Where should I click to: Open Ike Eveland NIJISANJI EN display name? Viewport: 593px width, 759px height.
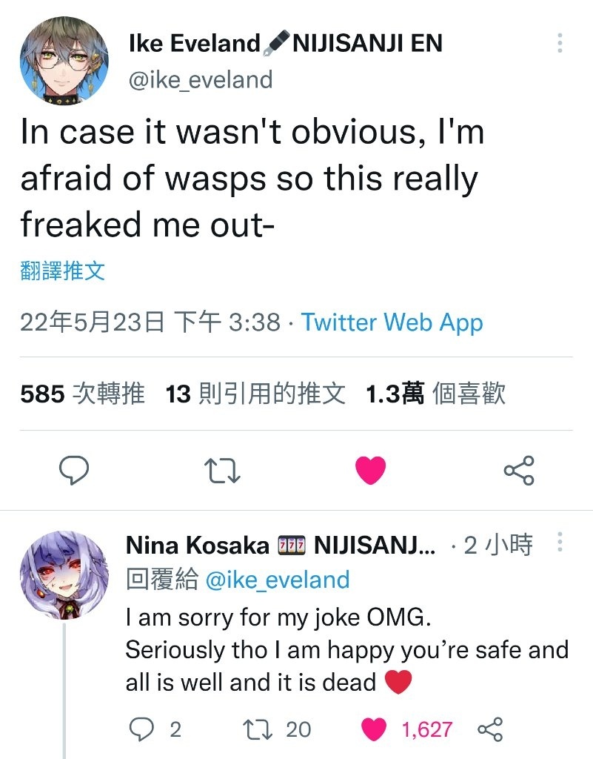pyautogui.click(x=286, y=43)
